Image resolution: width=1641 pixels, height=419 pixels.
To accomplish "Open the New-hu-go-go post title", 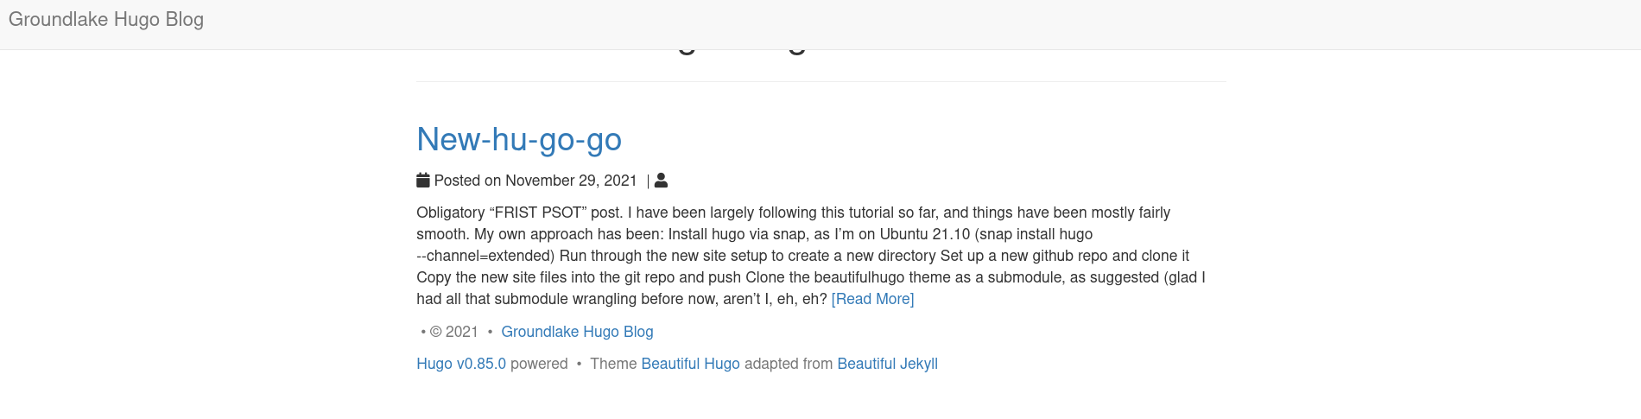I will point(519,139).
